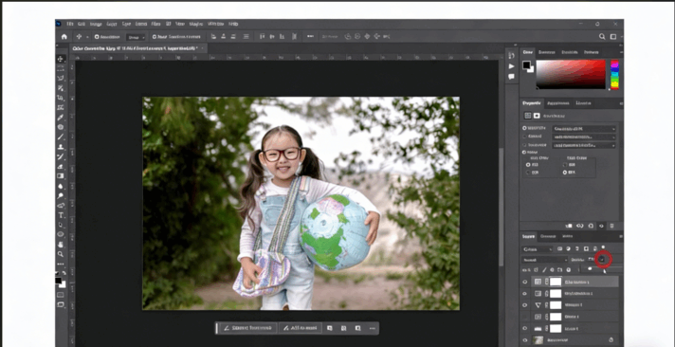Open the Abstract profile dropdown
This screenshot has width=675, height=347.
pos(584,137)
